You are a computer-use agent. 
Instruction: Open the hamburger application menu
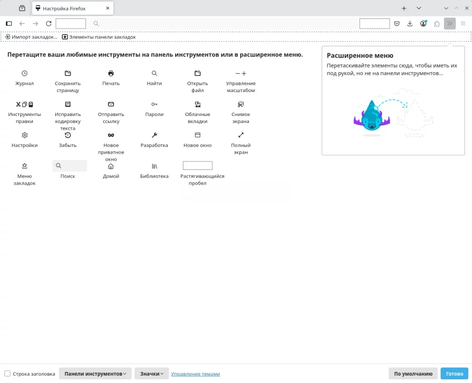463,23
